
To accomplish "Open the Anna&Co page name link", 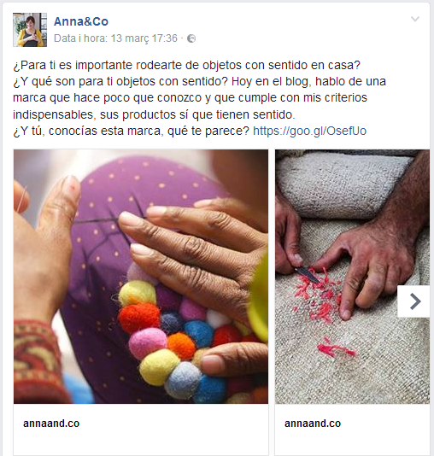I will (x=81, y=21).
